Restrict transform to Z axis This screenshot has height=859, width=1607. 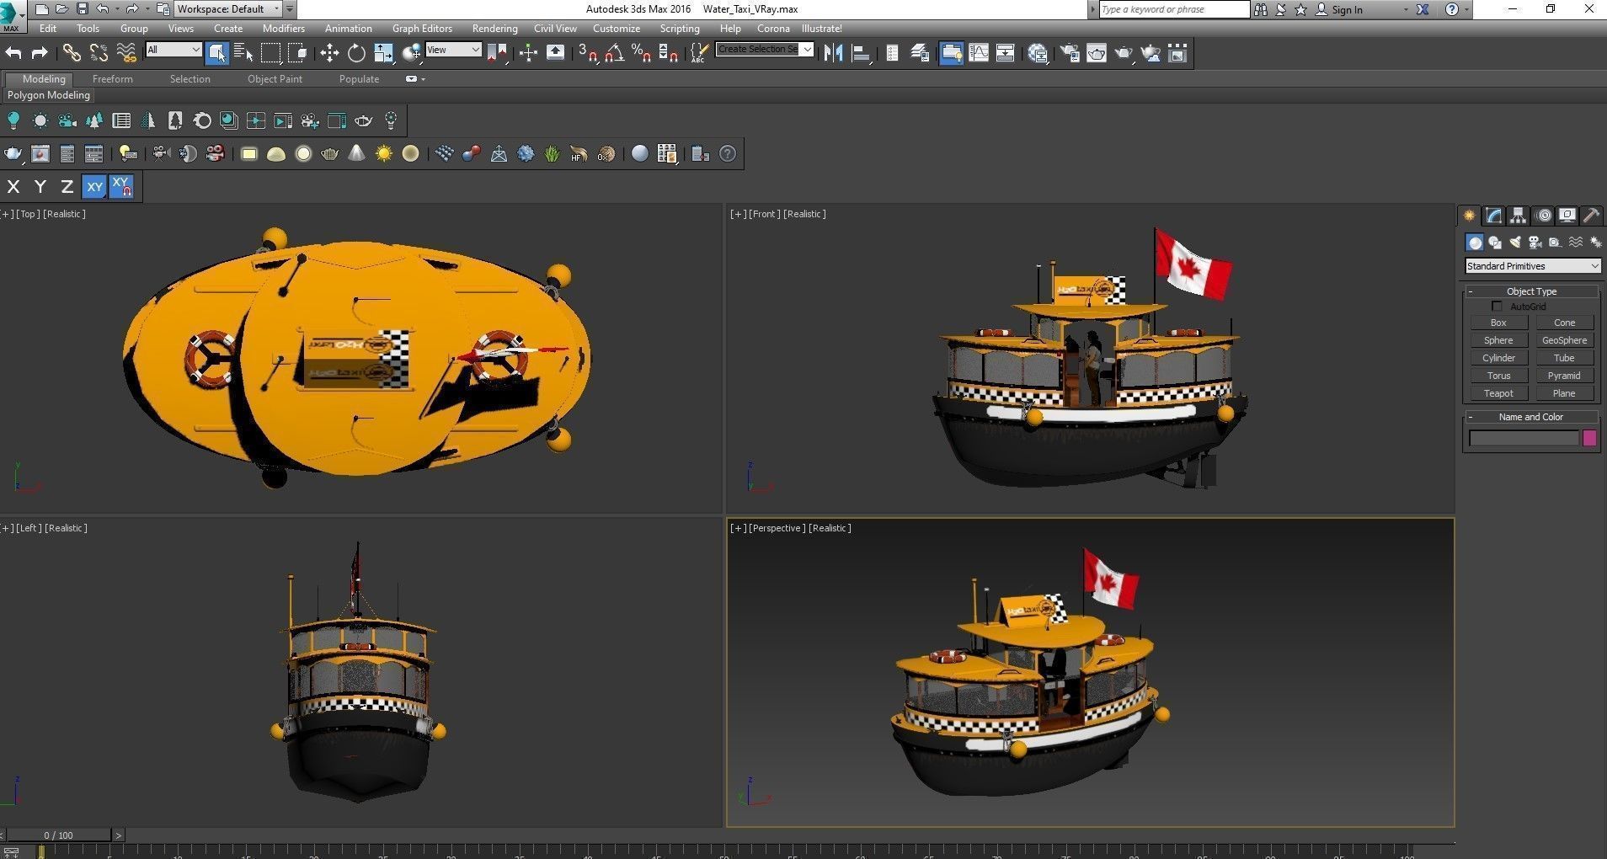(67, 187)
